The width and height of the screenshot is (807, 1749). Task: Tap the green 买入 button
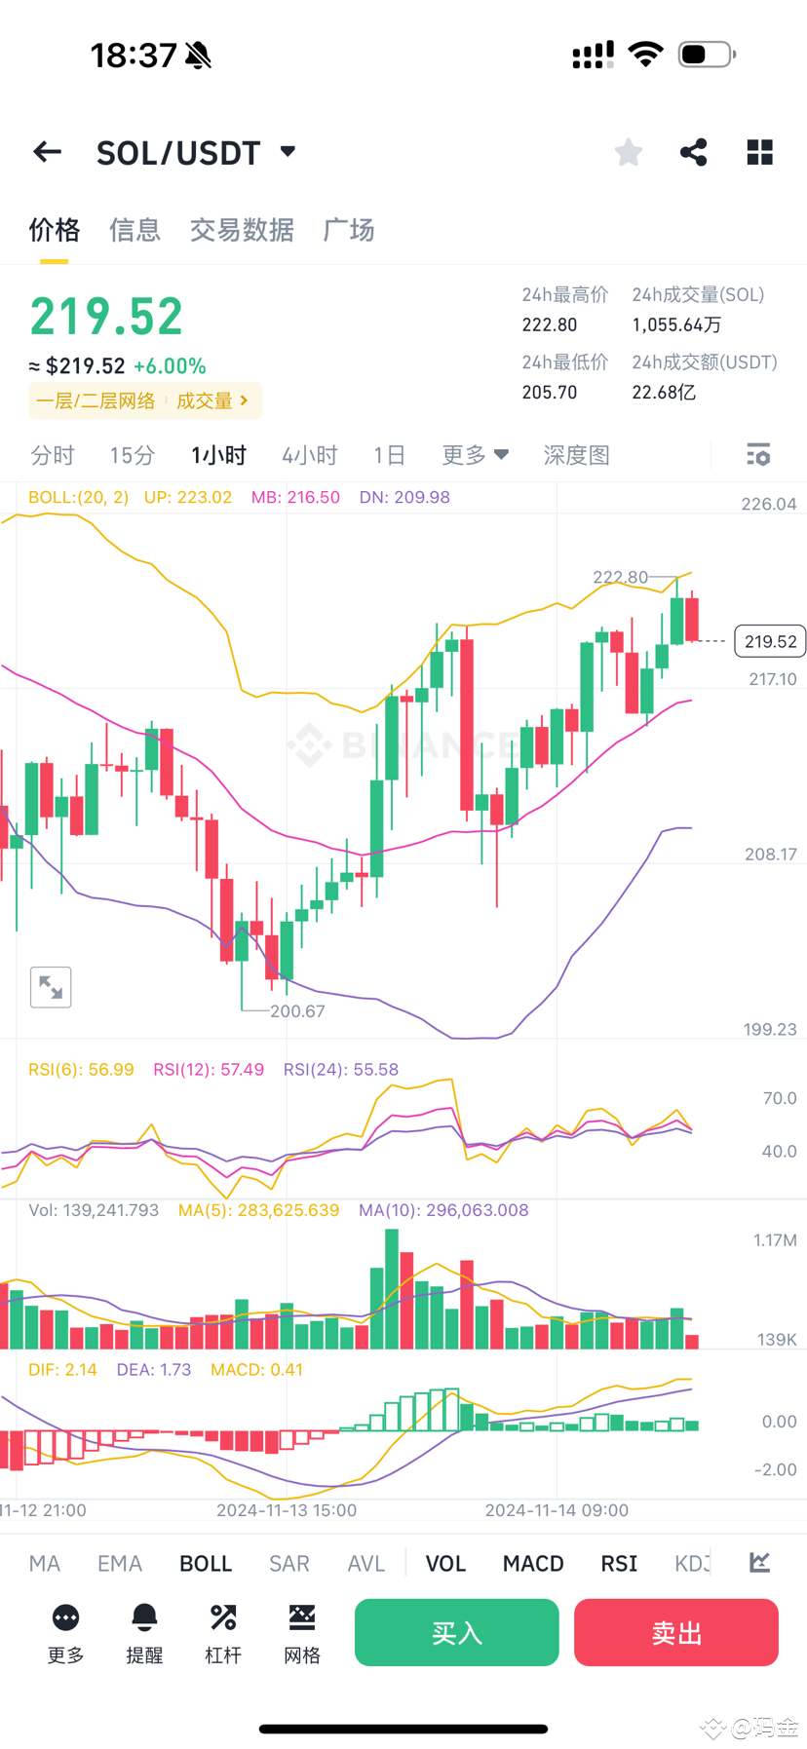click(x=456, y=1632)
